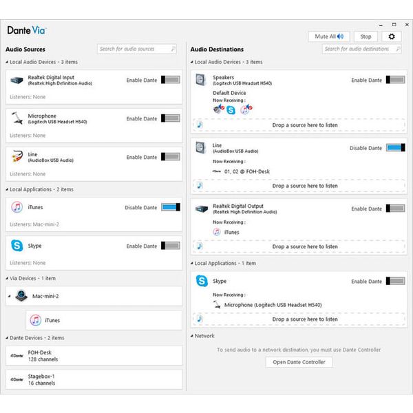
Task: Collapse the Dante Devices section
Action: [7, 338]
